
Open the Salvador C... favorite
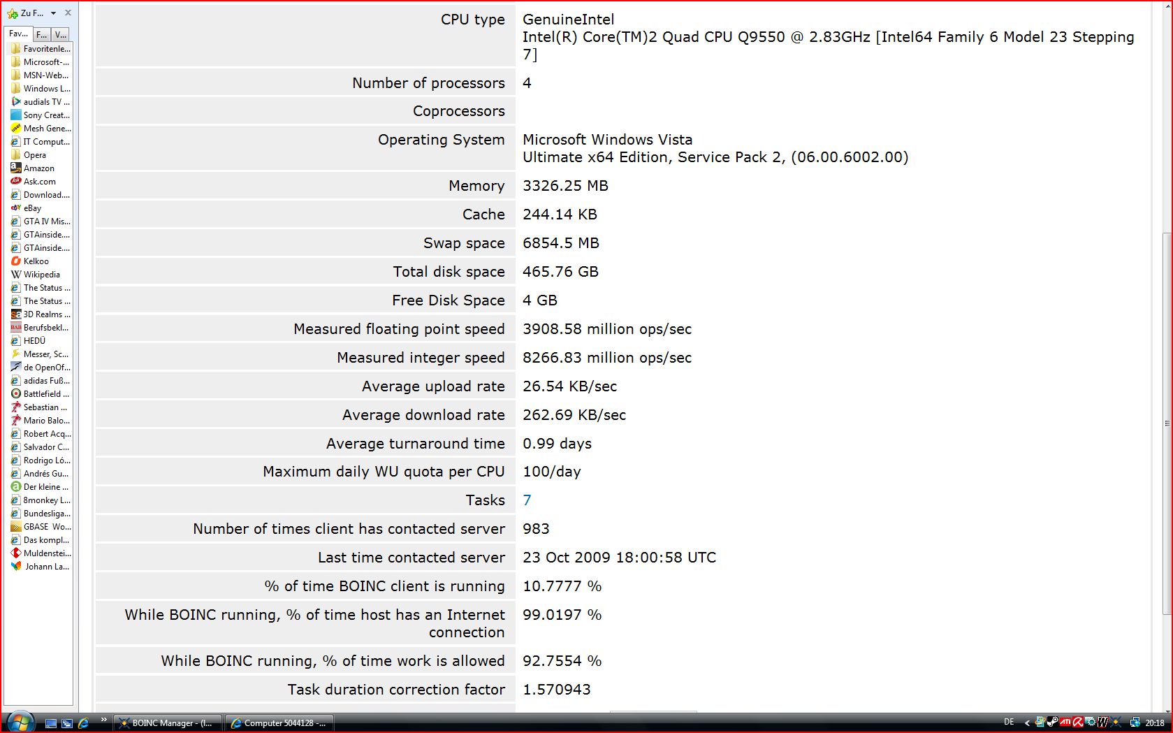tap(41, 447)
